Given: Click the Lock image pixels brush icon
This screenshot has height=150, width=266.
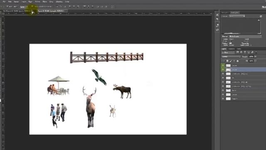Looking at the screenshot, I should pos(231,61).
